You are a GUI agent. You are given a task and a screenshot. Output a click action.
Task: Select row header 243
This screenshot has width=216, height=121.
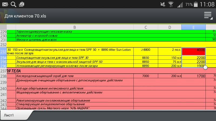[x=3, y=105]
